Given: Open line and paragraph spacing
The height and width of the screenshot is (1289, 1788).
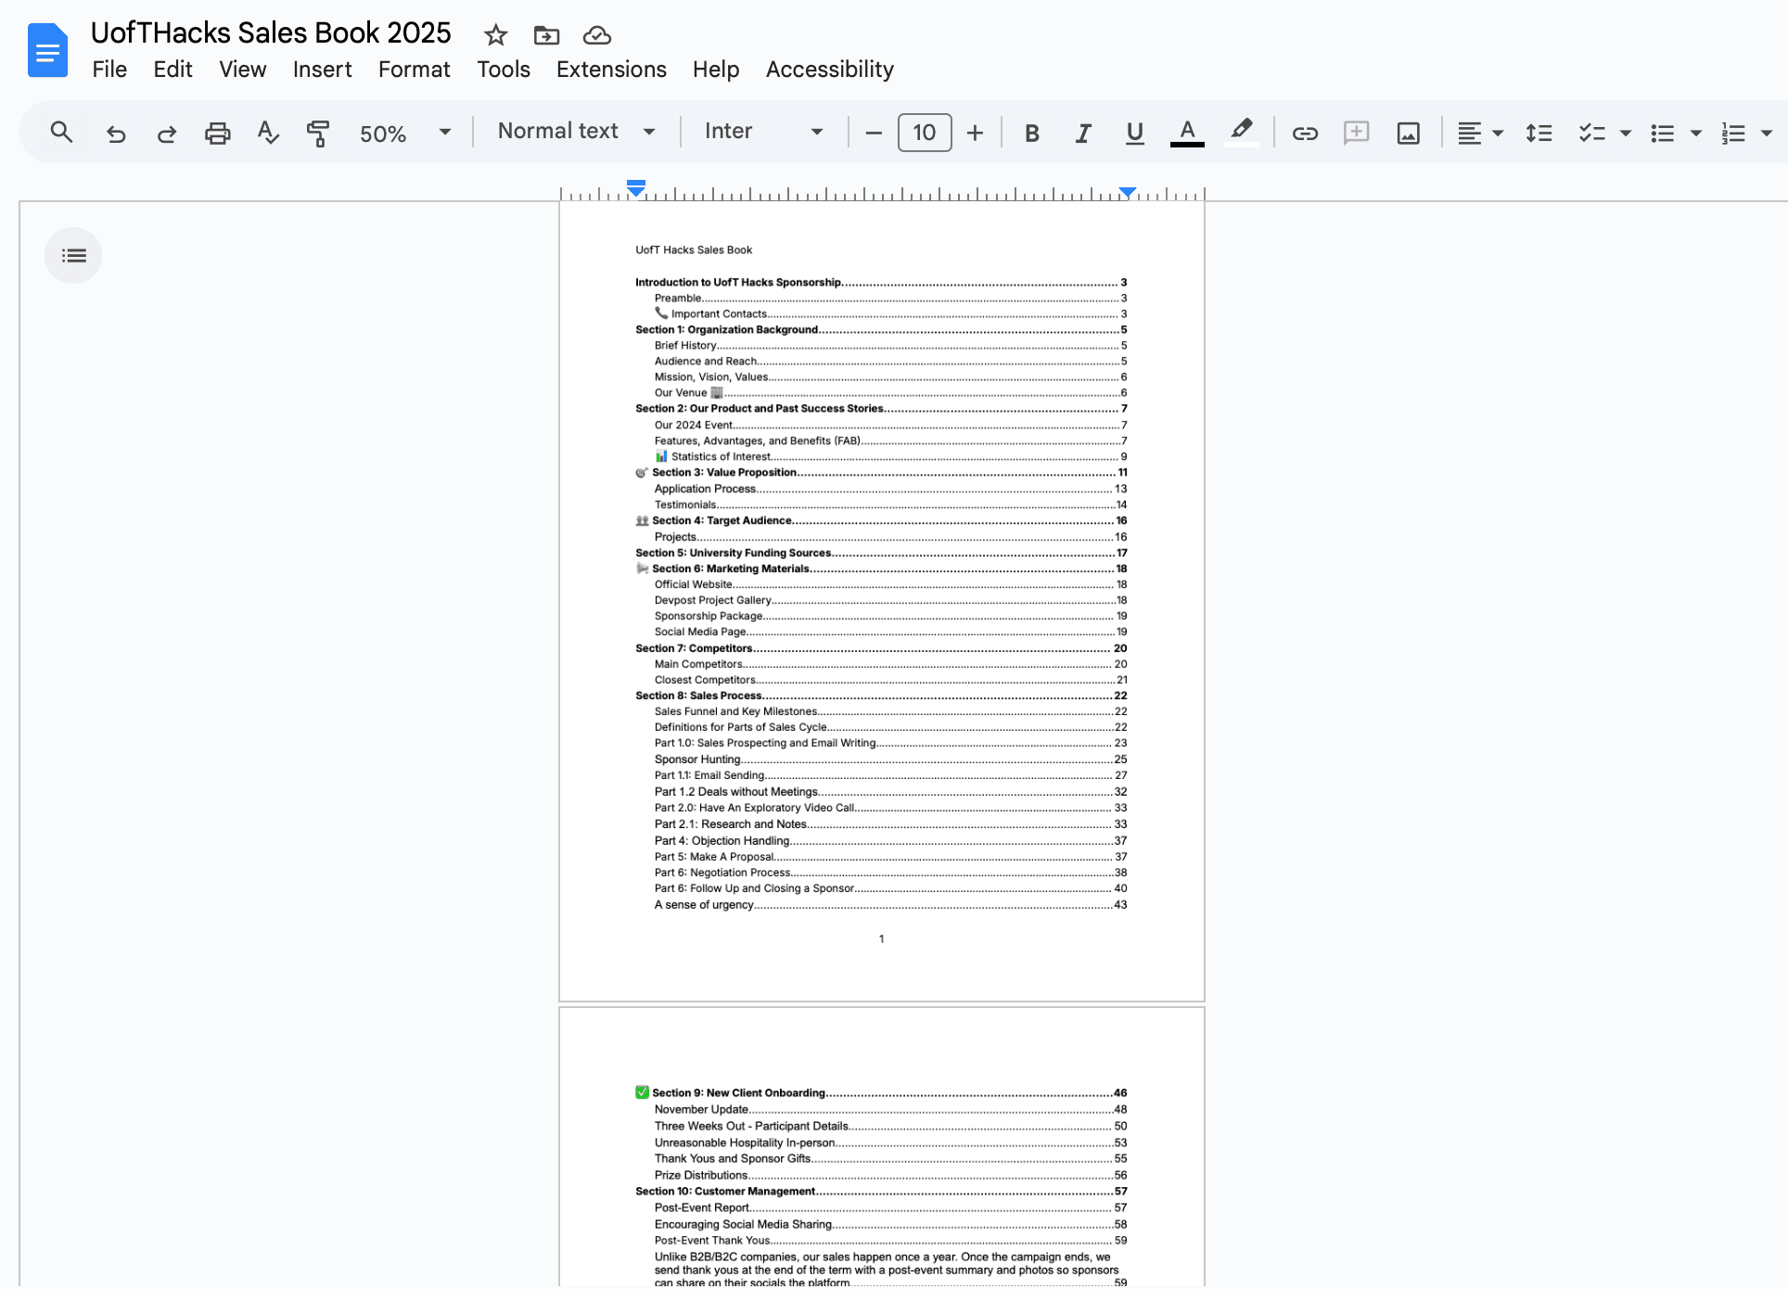Looking at the screenshot, I should tap(1539, 133).
